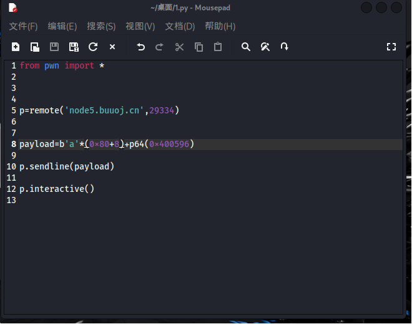Reload the file using the toolbar icon

click(93, 47)
